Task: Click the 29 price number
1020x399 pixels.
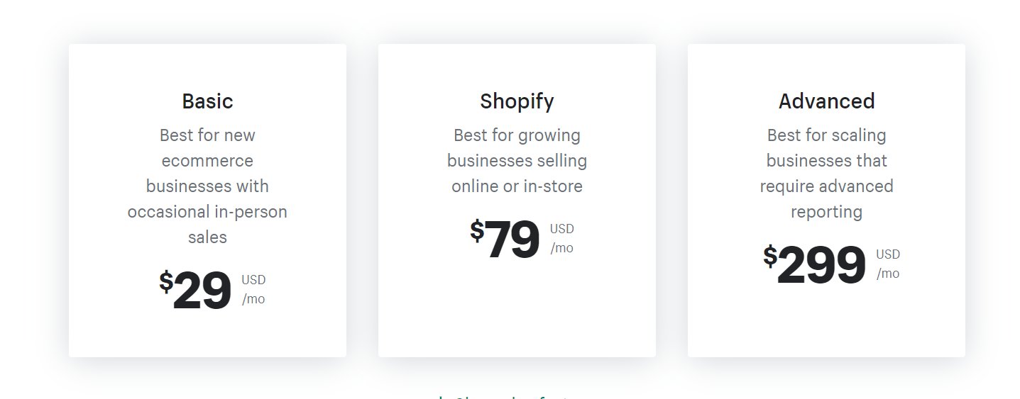Action: coord(202,291)
